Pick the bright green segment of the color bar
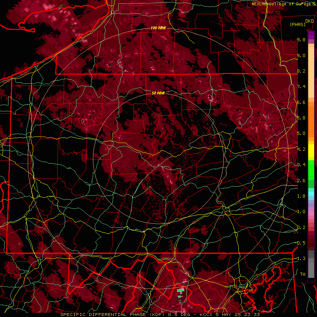This screenshot has width=317, height=317. point(311,169)
